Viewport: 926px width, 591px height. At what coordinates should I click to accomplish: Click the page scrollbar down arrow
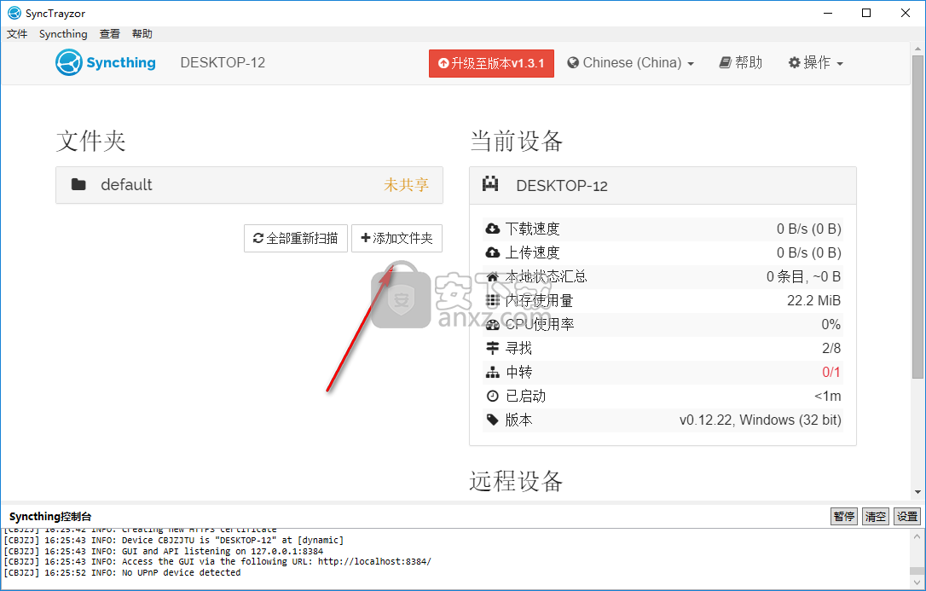[x=917, y=492]
